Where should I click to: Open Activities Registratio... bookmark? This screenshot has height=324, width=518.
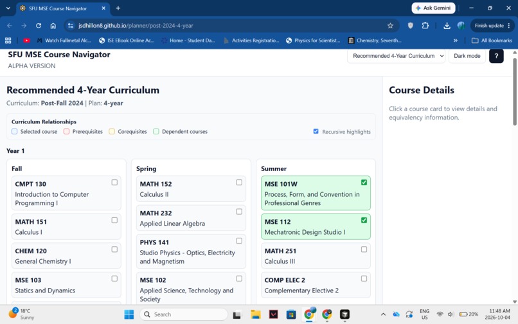pos(252,40)
